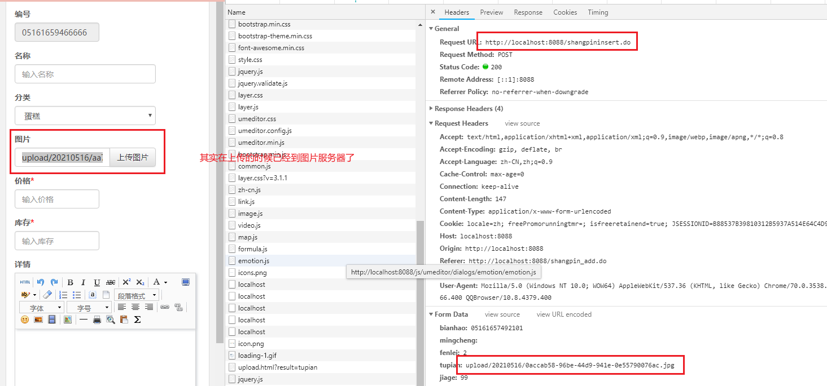This screenshot has height=386, width=827.
Task: Switch to the Headers tab
Action: [x=457, y=12]
